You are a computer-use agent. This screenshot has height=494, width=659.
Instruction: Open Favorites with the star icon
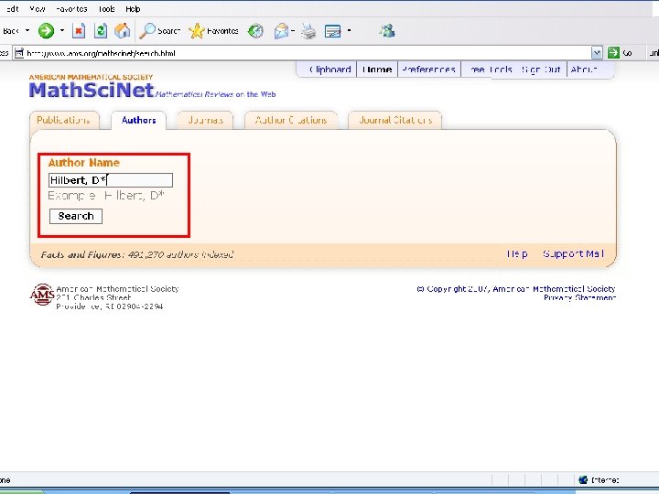click(x=213, y=31)
